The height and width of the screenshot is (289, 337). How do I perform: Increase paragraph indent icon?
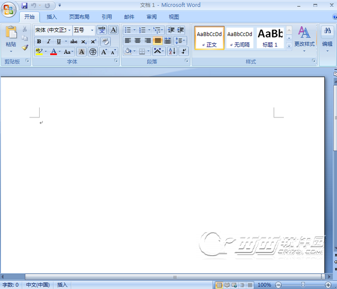(x=180, y=30)
